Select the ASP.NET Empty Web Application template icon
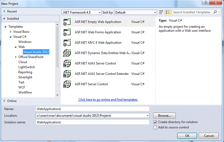The height and width of the screenshot is (142, 224). [67, 22]
